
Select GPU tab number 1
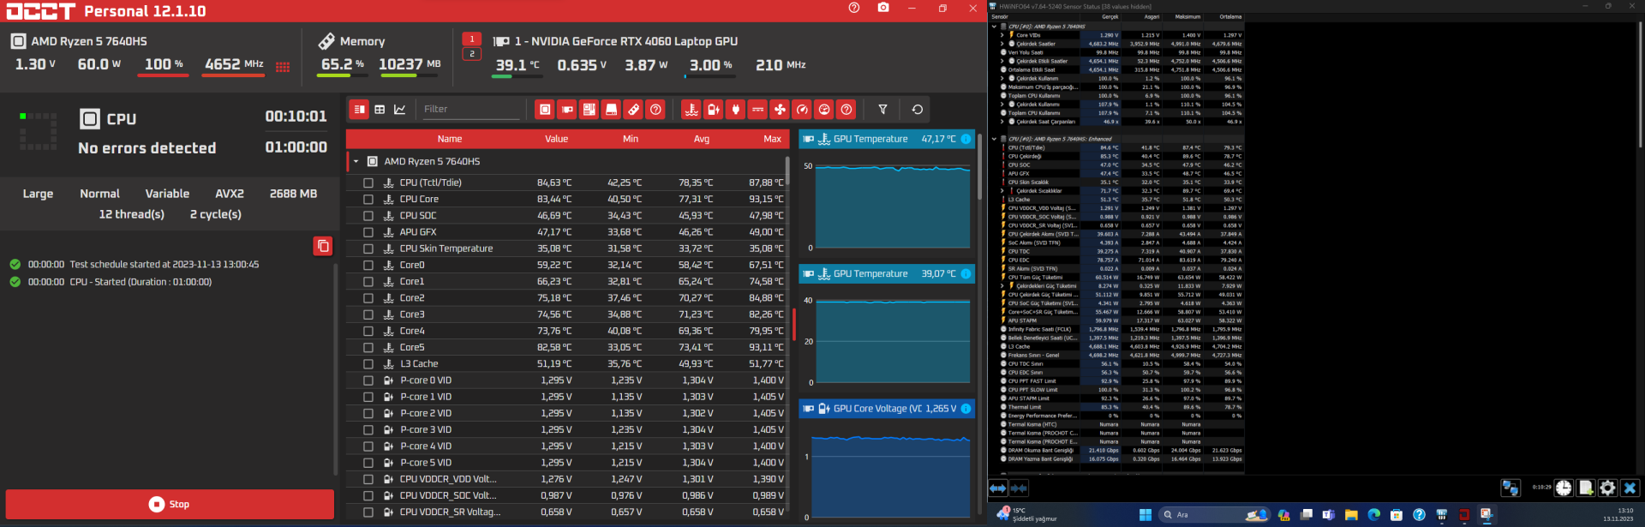[x=471, y=39]
